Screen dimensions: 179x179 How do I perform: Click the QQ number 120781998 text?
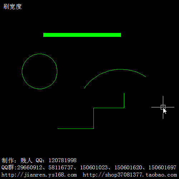[63, 160]
